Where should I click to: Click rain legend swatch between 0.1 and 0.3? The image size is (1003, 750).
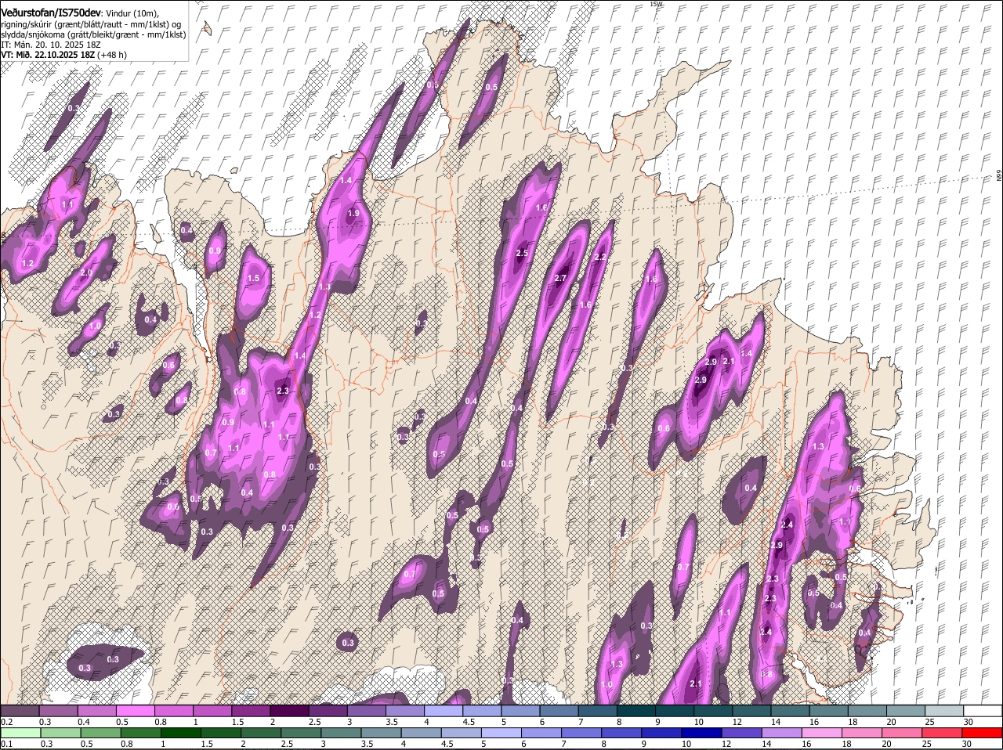tap(20, 734)
